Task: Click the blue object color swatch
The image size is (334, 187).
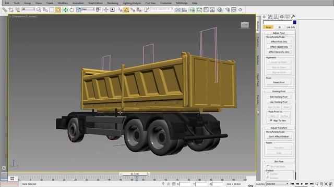Action: point(294,22)
